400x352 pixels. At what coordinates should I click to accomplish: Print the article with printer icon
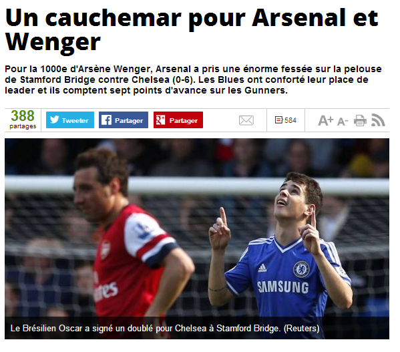pos(360,120)
